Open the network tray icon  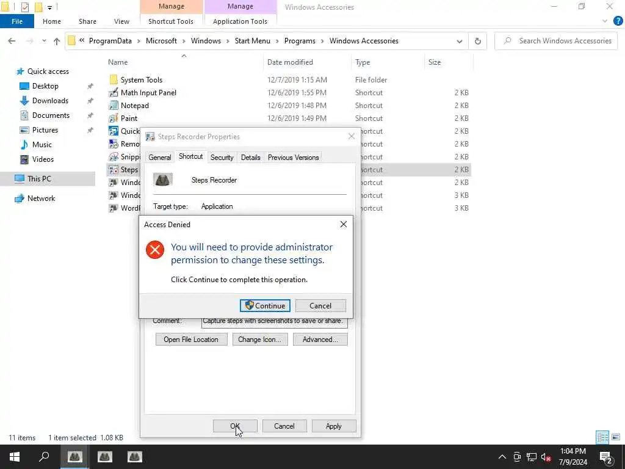532,457
